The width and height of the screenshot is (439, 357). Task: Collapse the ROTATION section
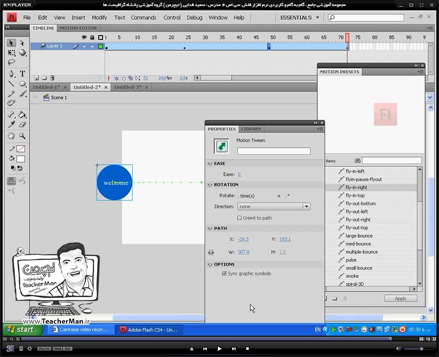click(x=210, y=185)
